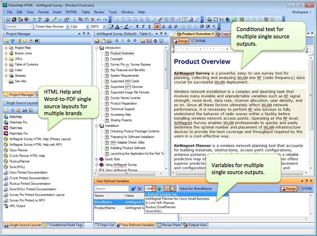Switch to Conditional Build Tags tab

[63, 225]
